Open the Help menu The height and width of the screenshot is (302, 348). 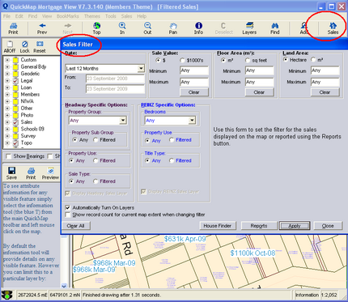point(142,16)
